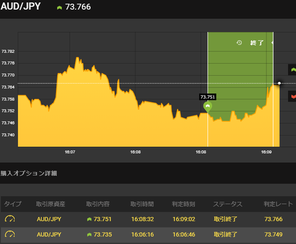Click the 判定レート column header

pyautogui.click(x=278, y=204)
